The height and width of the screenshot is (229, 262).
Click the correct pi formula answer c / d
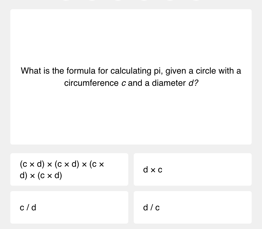tap(69, 207)
